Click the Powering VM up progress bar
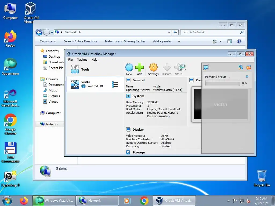 click(223, 83)
